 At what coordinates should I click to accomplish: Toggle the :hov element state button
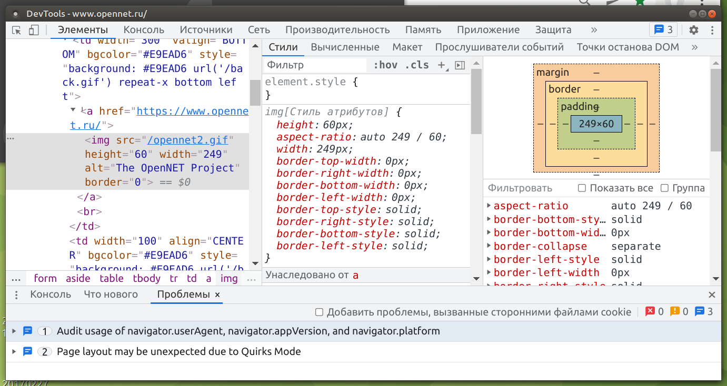tap(385, 65)
